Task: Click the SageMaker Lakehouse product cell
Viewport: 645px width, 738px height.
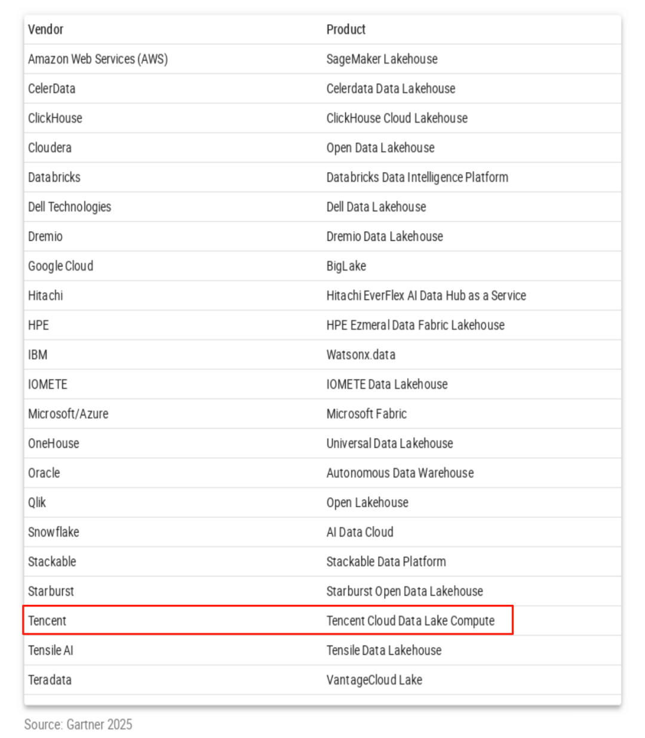Action: pyautogui.click(x=382, y=59)
